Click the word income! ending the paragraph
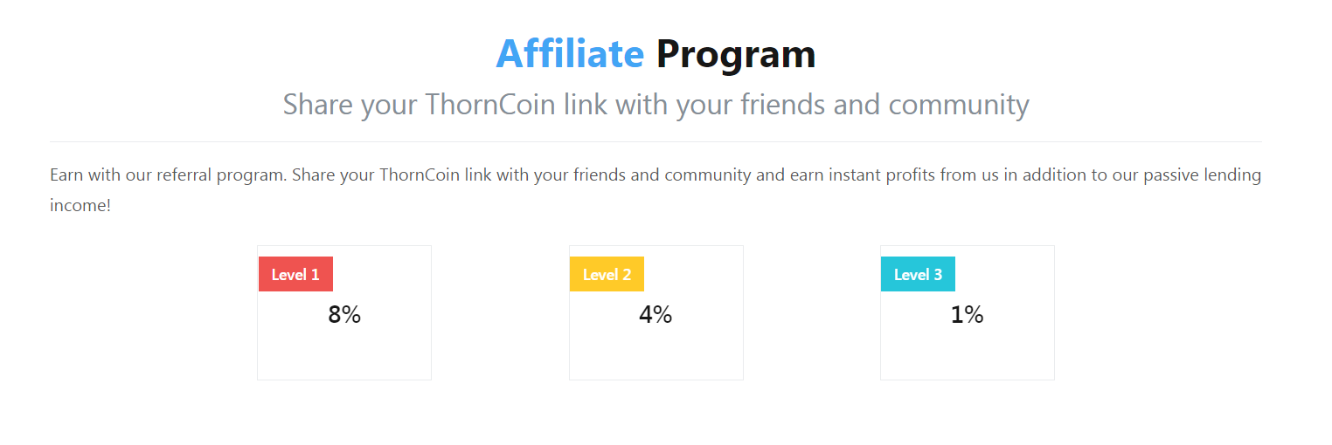 pyautogui.click(x=80, y=207)
